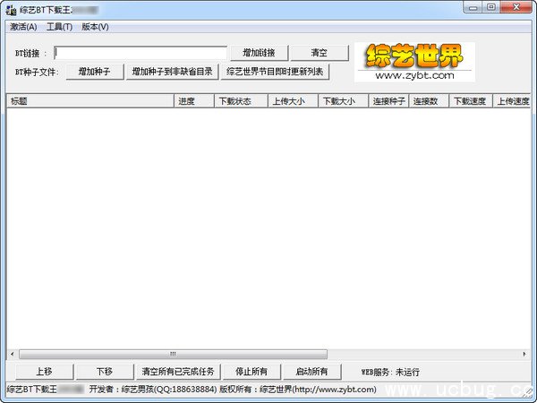Sort by 进度 column header
537x403 pixels.
[194, 101]
